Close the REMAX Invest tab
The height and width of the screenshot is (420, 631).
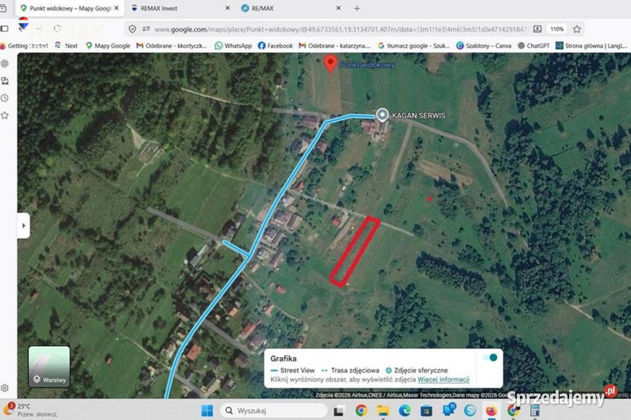tap(227, 8)
